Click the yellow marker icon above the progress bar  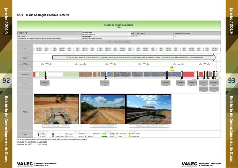pos(172,68)
